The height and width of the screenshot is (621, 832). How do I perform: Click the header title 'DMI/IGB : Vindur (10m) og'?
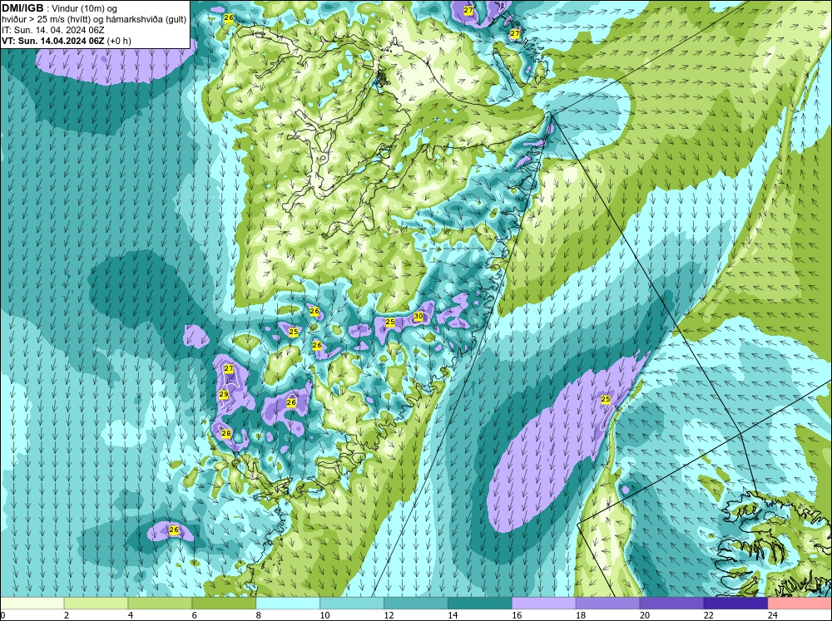(60, 8)
